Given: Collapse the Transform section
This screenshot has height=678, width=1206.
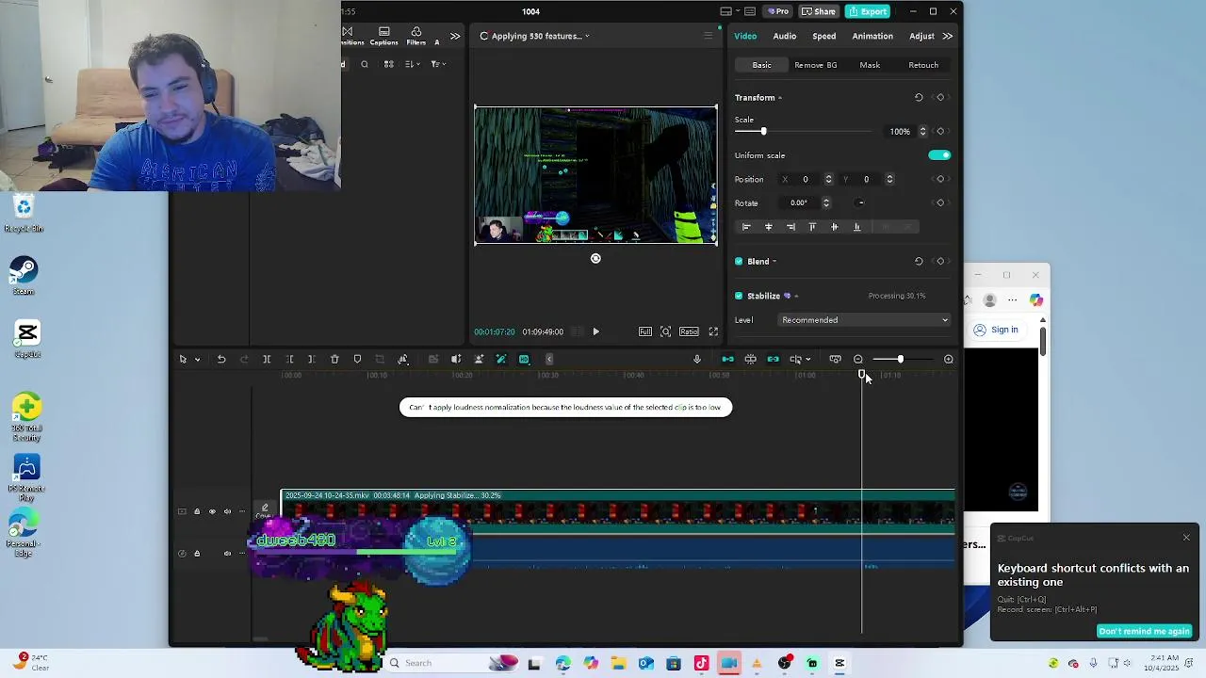Looking at the screenshot, I should click(x=780, y=98).
